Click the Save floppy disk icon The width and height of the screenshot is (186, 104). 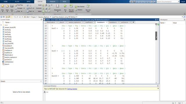tap(12, 6)
